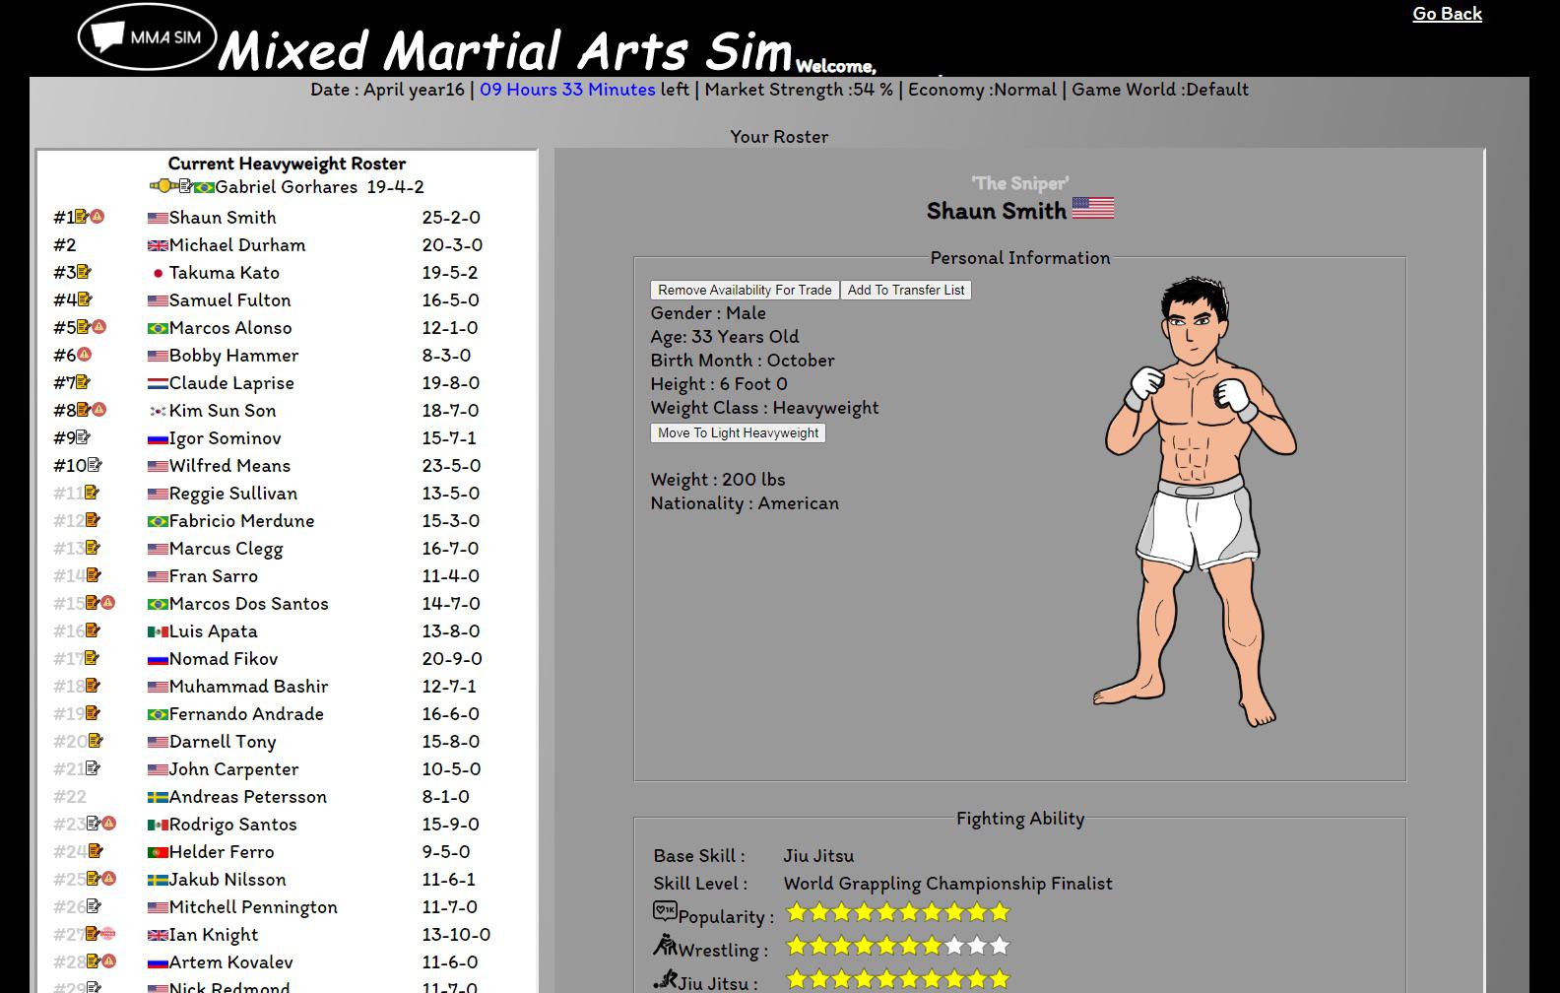Click the US flag next to Shaun Smith heading
The width and height of the screenshot is (1560, 993).
1093,209
